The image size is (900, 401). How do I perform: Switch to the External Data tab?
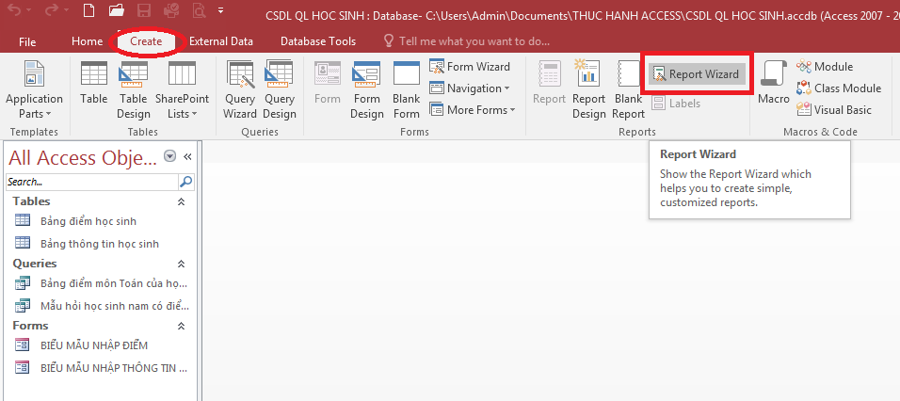221,41
